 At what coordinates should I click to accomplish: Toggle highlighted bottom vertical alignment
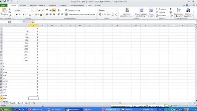(x=54, y=10)
